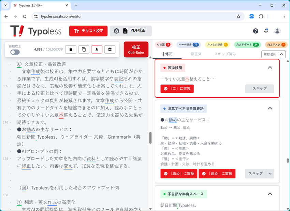Screen dimensions: 290x211
Task: Click the Typoless logo
Action: click(x=36, y=31)
